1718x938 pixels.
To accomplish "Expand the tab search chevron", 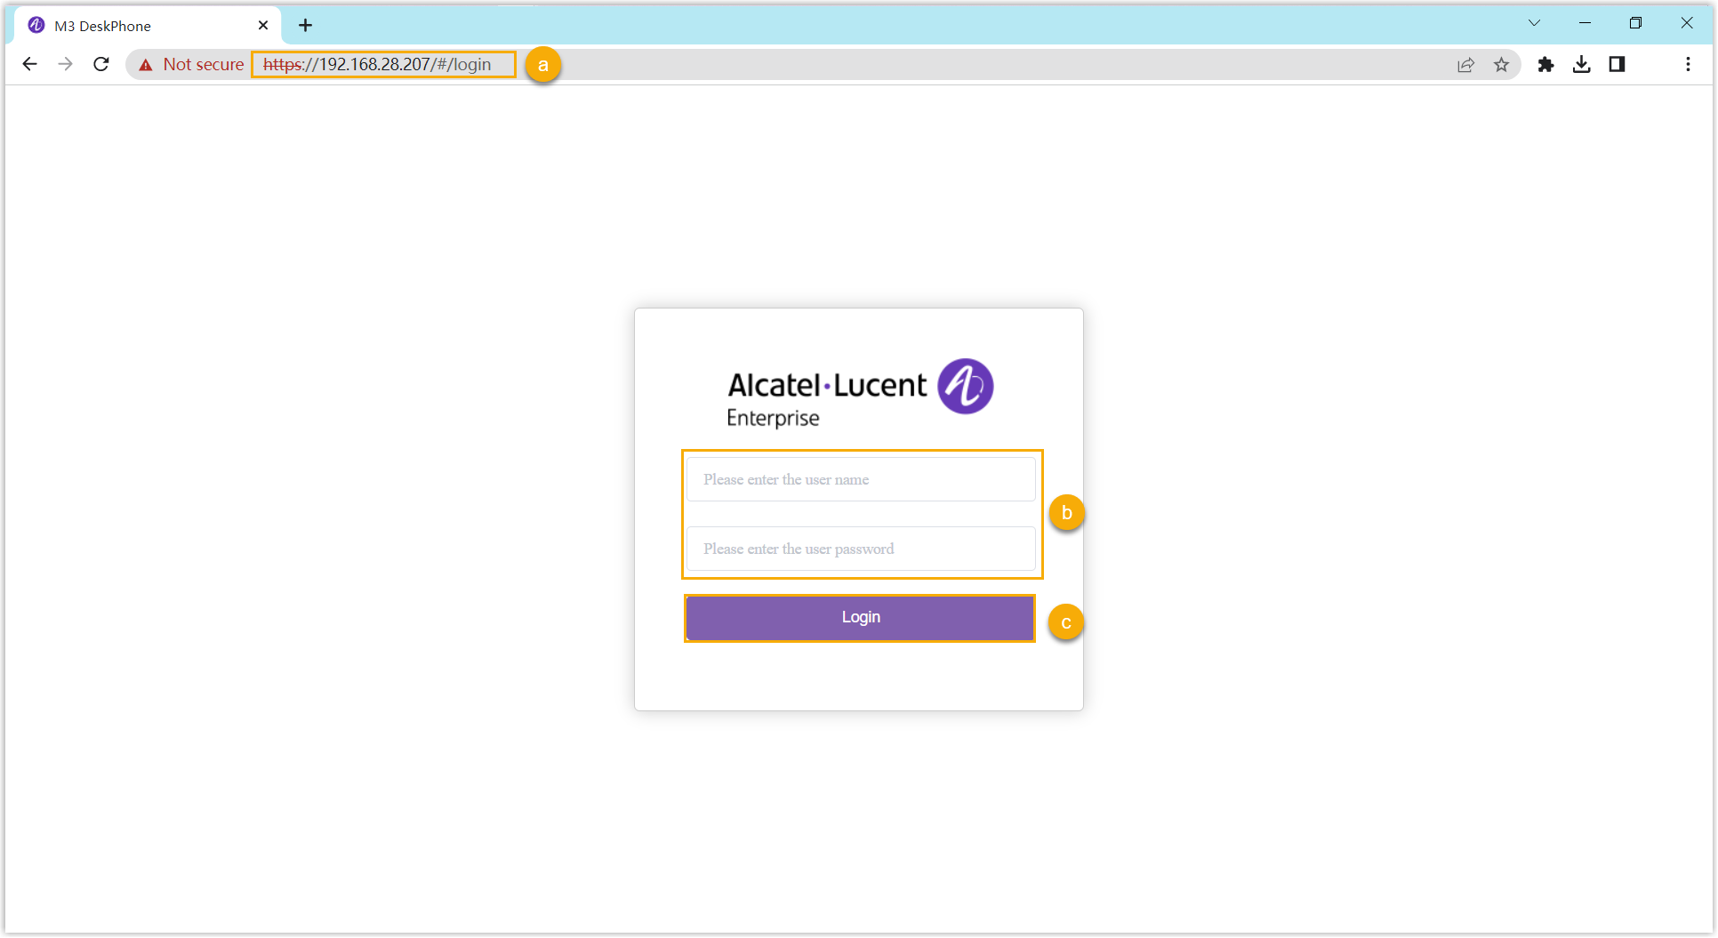I will click(x=1534, y=23).
